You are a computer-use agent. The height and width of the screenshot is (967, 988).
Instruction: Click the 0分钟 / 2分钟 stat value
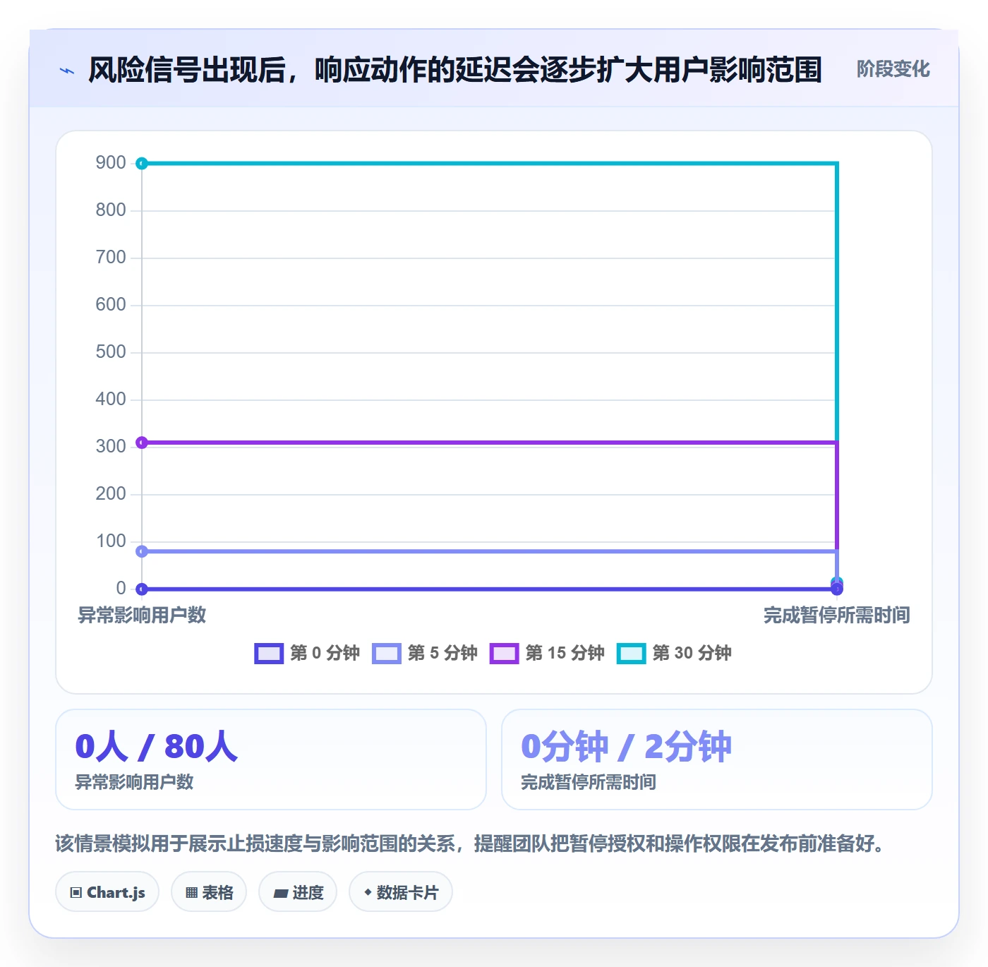click(627, 747)
